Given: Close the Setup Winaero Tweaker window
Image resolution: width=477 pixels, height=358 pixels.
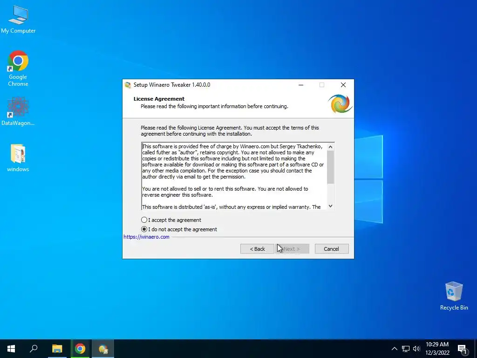Looking at the screenshot, I should (343, 85).
